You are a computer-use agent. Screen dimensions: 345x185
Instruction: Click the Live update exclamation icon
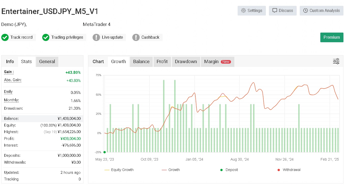pos(96,37)
